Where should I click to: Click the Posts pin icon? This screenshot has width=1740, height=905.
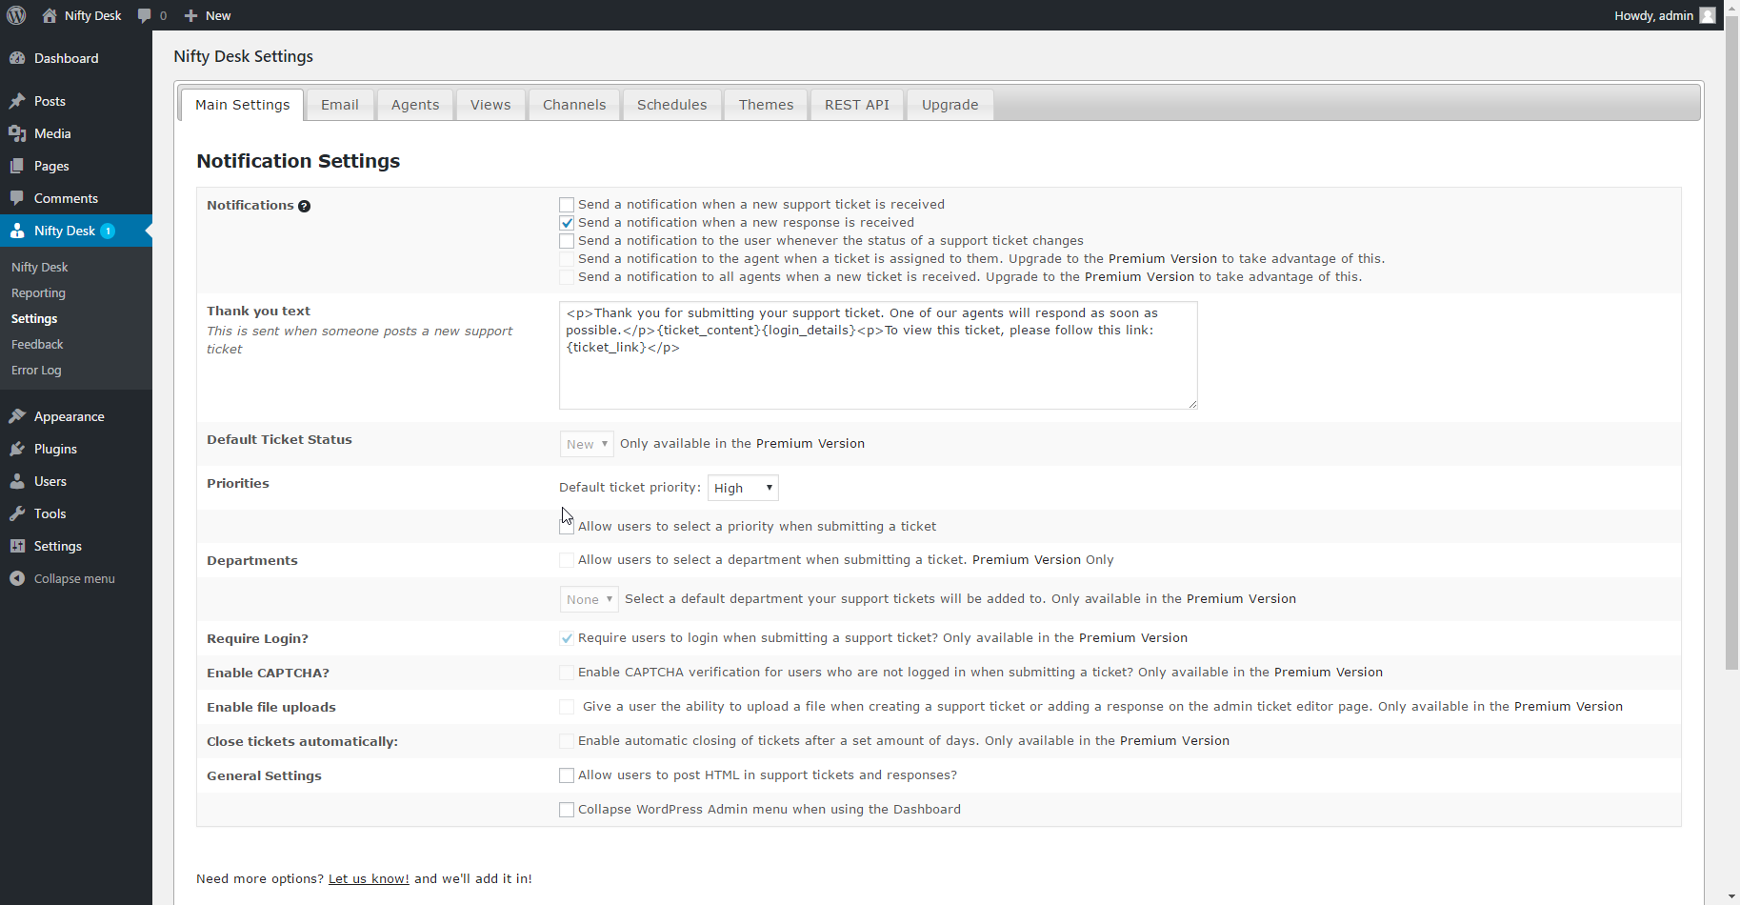pyautogui.click(x=17, y=101)
